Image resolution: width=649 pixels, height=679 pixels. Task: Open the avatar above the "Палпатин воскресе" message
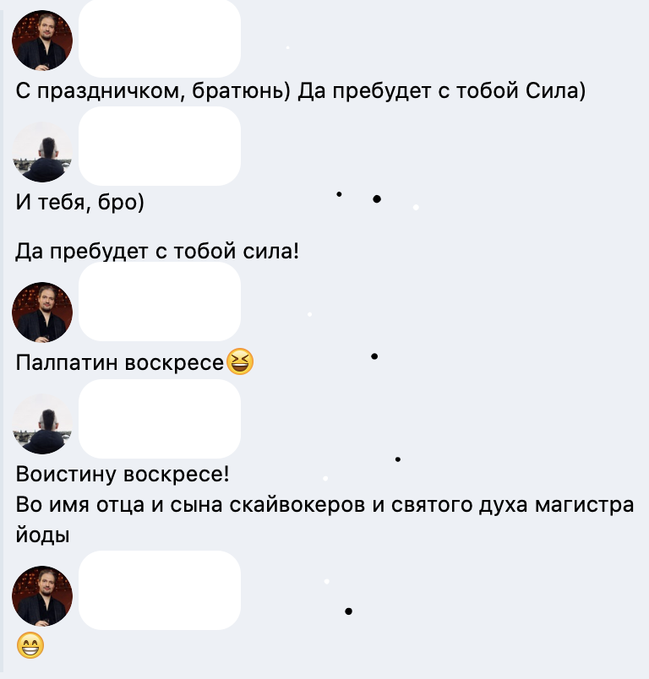(42, 312)
